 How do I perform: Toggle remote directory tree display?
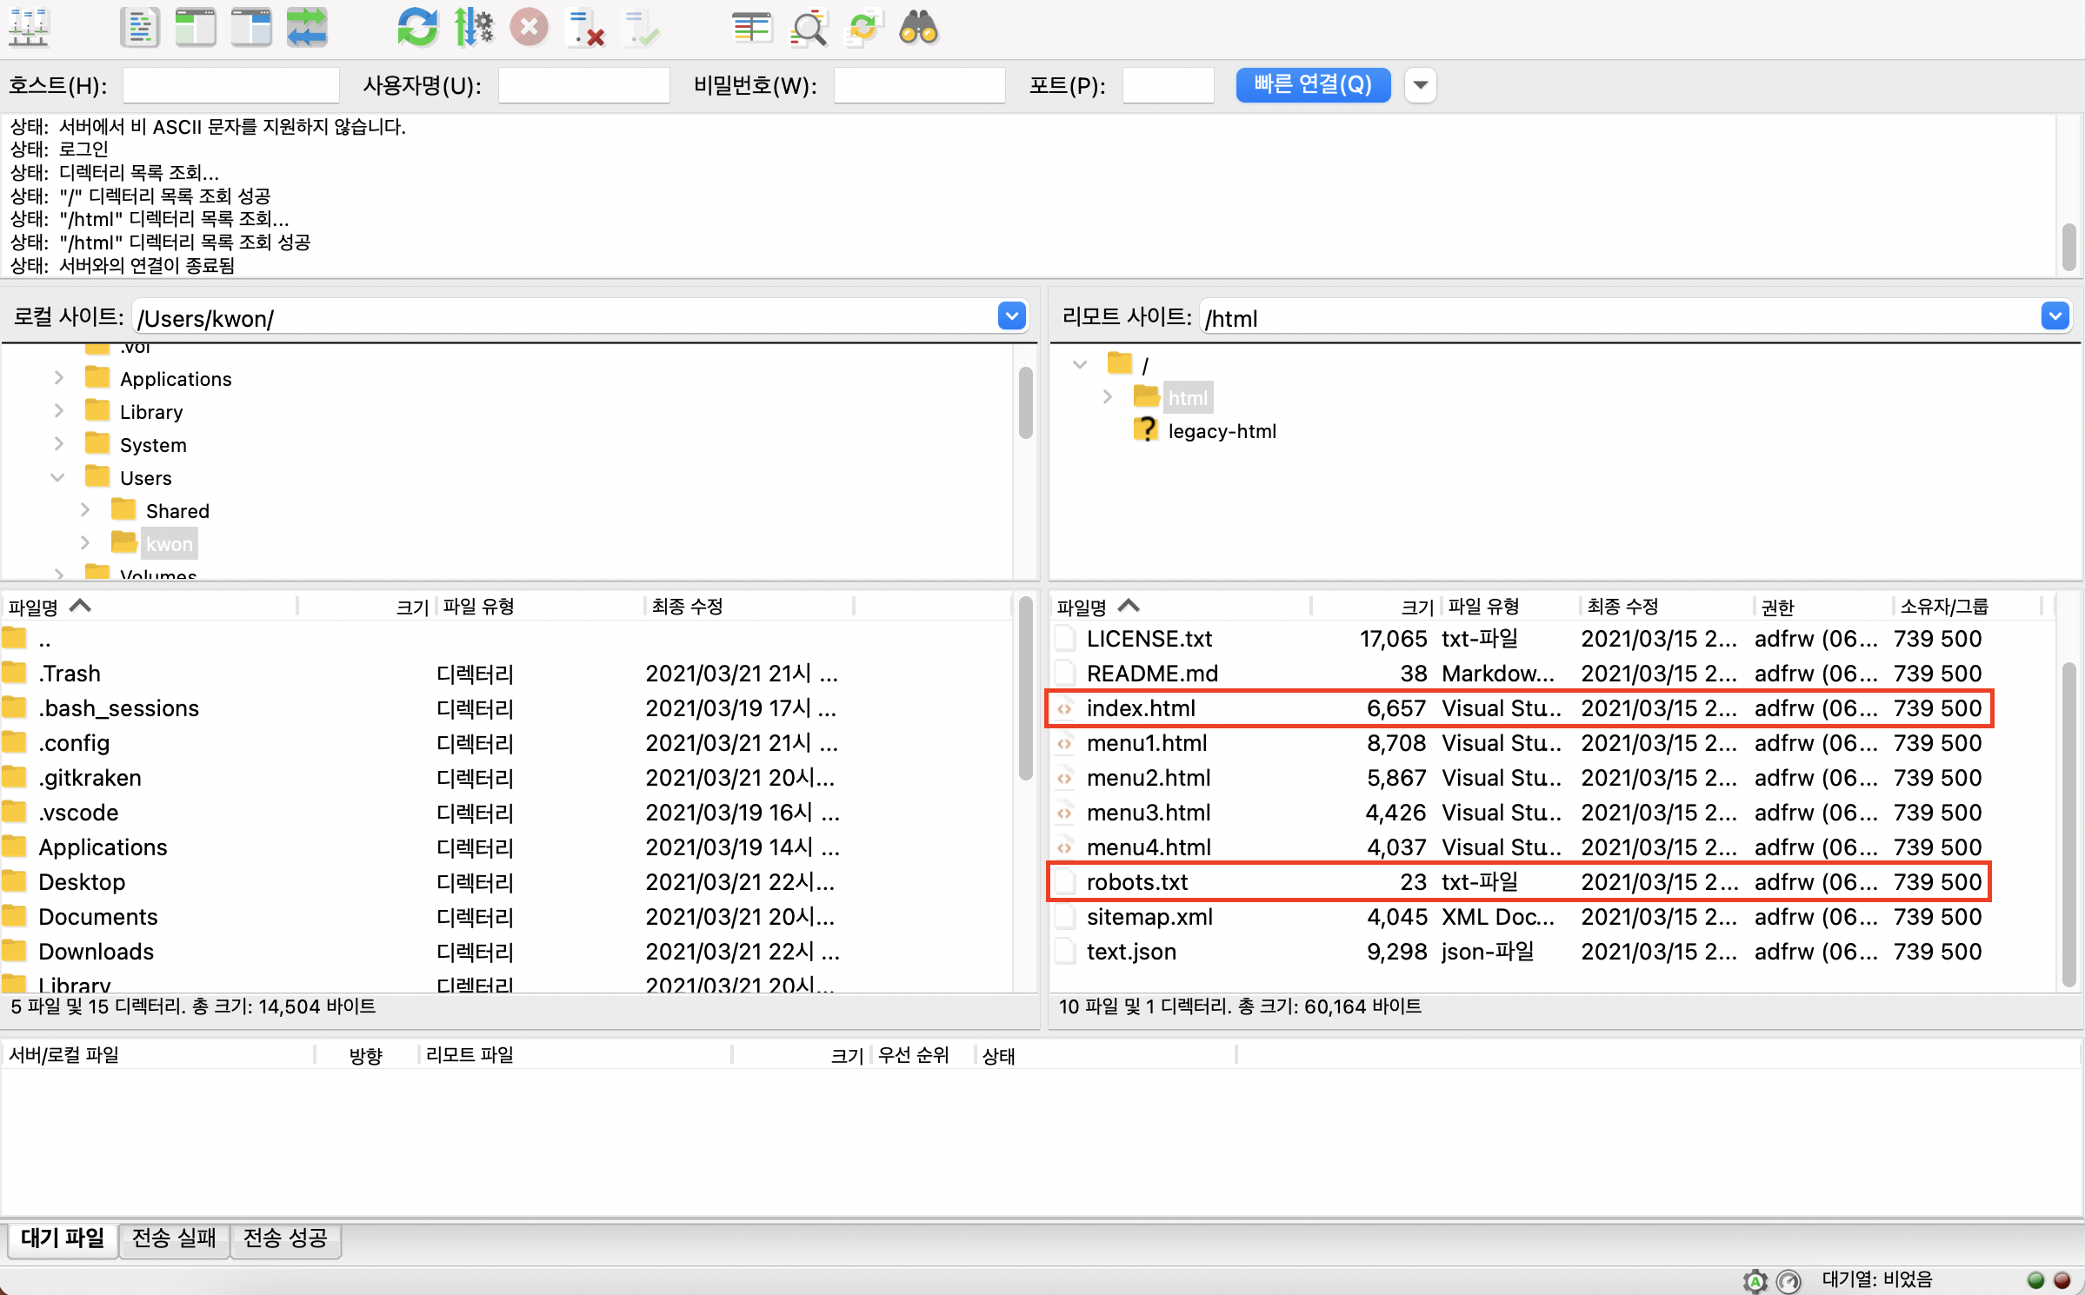coord(251,28)
